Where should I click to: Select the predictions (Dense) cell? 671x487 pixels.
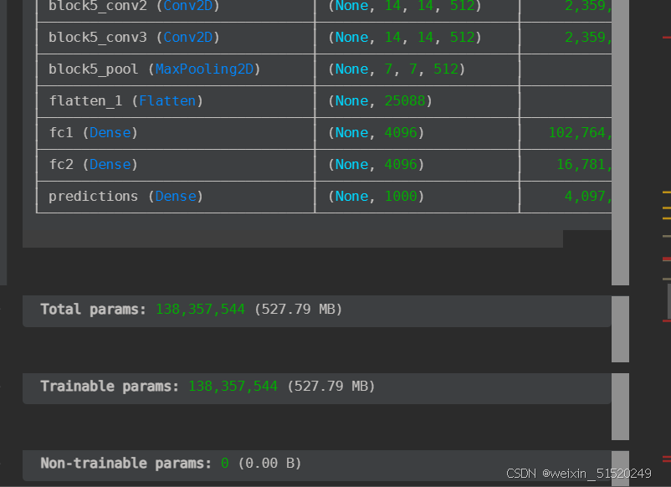point(176,197)
